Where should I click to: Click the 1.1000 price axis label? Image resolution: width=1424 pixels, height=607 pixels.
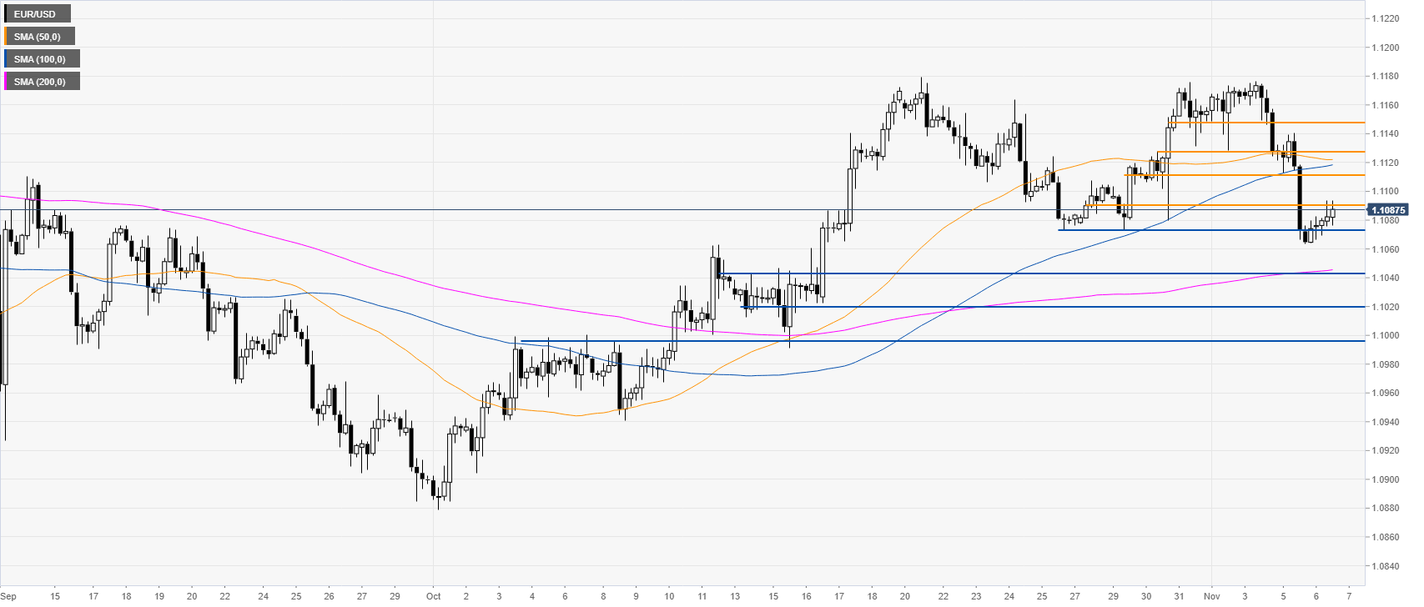click(x=1385, y=336)
